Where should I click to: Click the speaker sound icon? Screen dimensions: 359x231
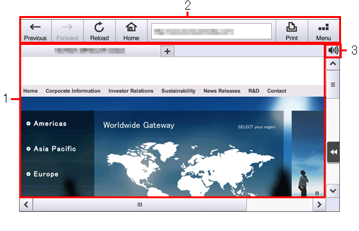[x=333, y=50]
